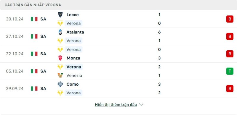Click SA league label in 22.10.24 row
Image resolution: width=237 pixels, height=115 pixels.
43,54
